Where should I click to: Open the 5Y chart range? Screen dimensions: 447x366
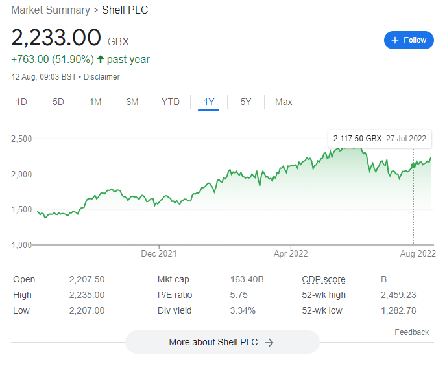coord(246,102)
